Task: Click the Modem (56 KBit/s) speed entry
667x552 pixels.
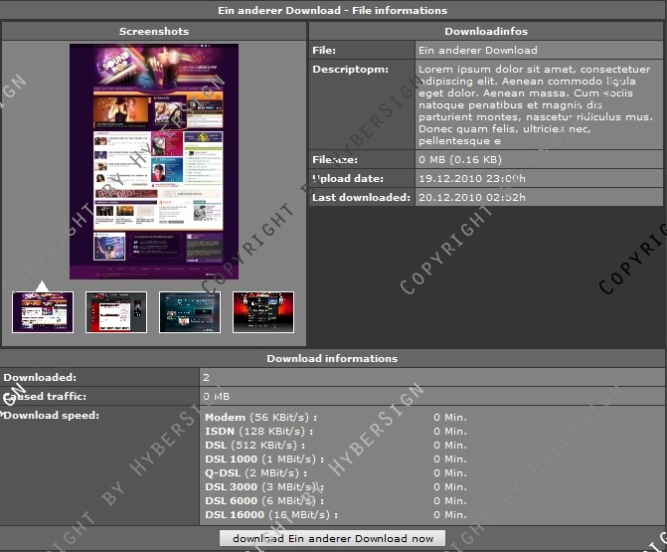Action: [x=259, y=418]
